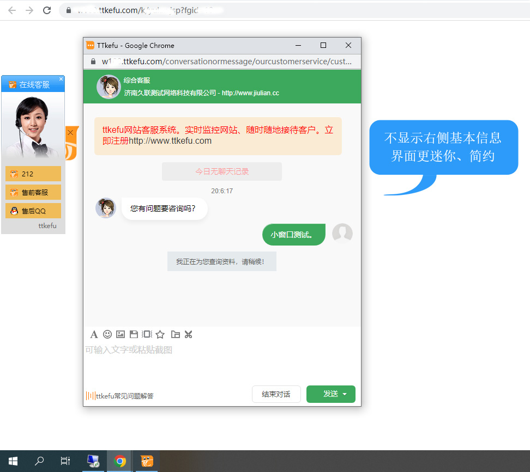The height and width of the screenshot is (472, 530).
Task: Click the http://www.jiulian.cc company link
Action: tap(250, 93)
